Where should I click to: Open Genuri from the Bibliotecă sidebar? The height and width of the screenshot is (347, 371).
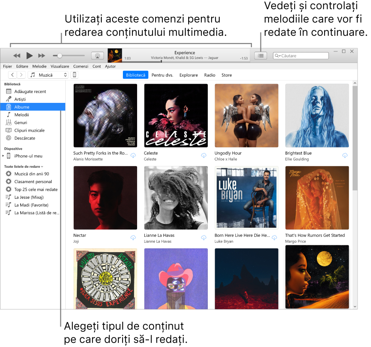click(x=20, y=122)
